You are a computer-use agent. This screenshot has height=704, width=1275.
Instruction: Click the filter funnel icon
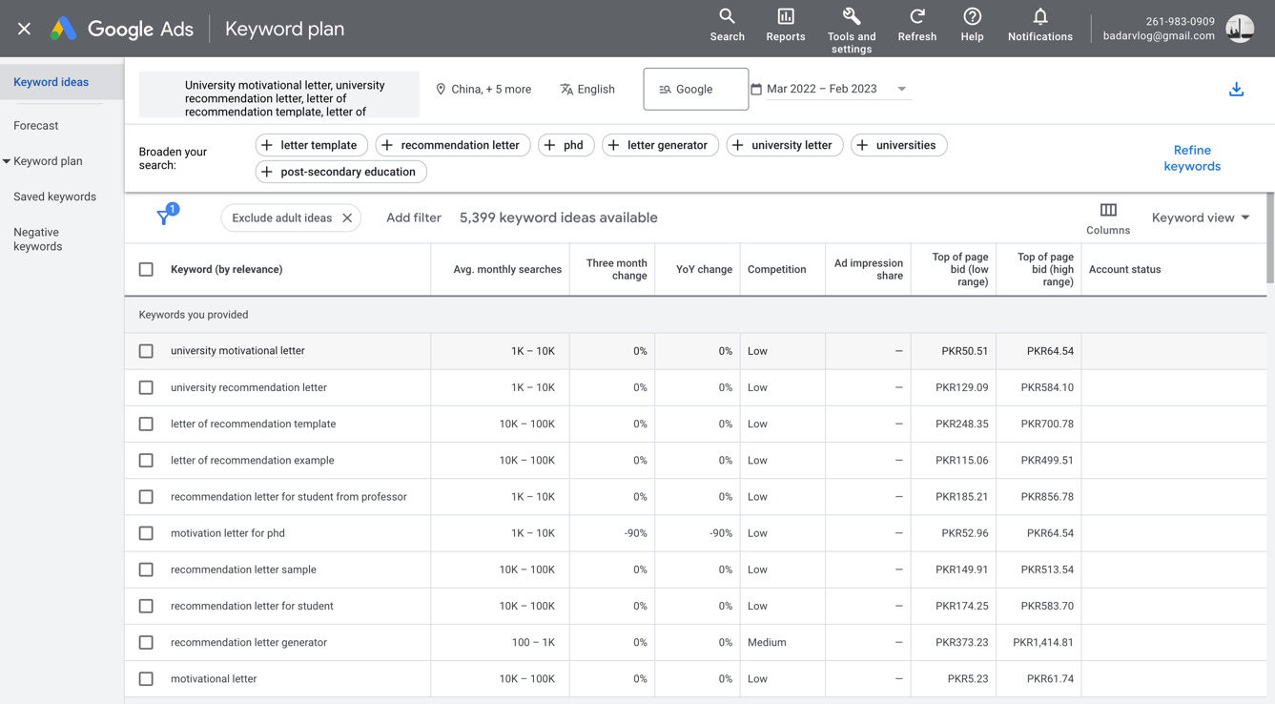(x=164, y=217)
